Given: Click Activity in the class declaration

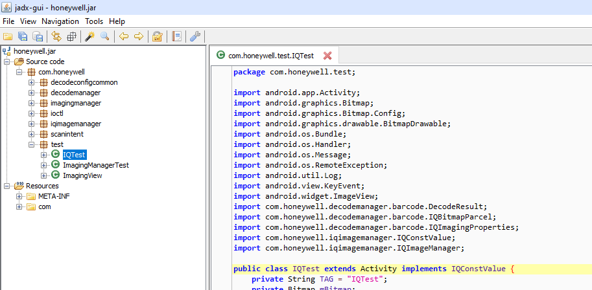Looking at the screenshot, I should pos(378,269).
